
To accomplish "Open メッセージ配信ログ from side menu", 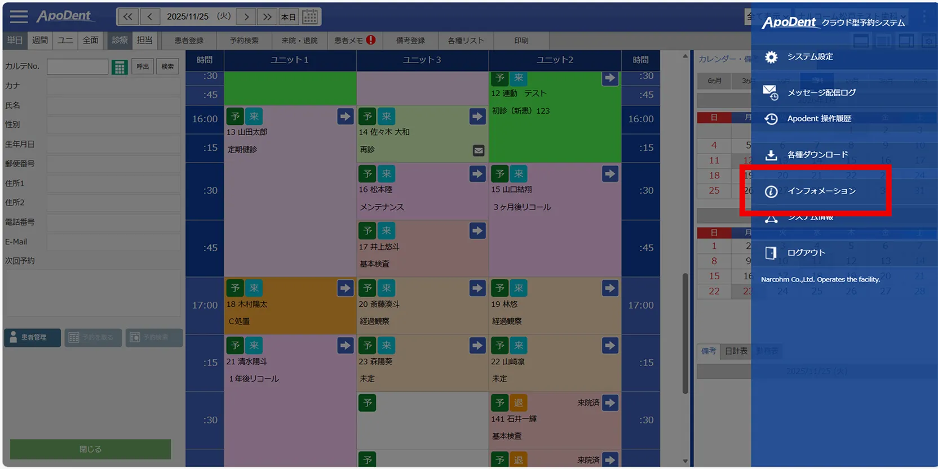I will click(x=821, y=93).
